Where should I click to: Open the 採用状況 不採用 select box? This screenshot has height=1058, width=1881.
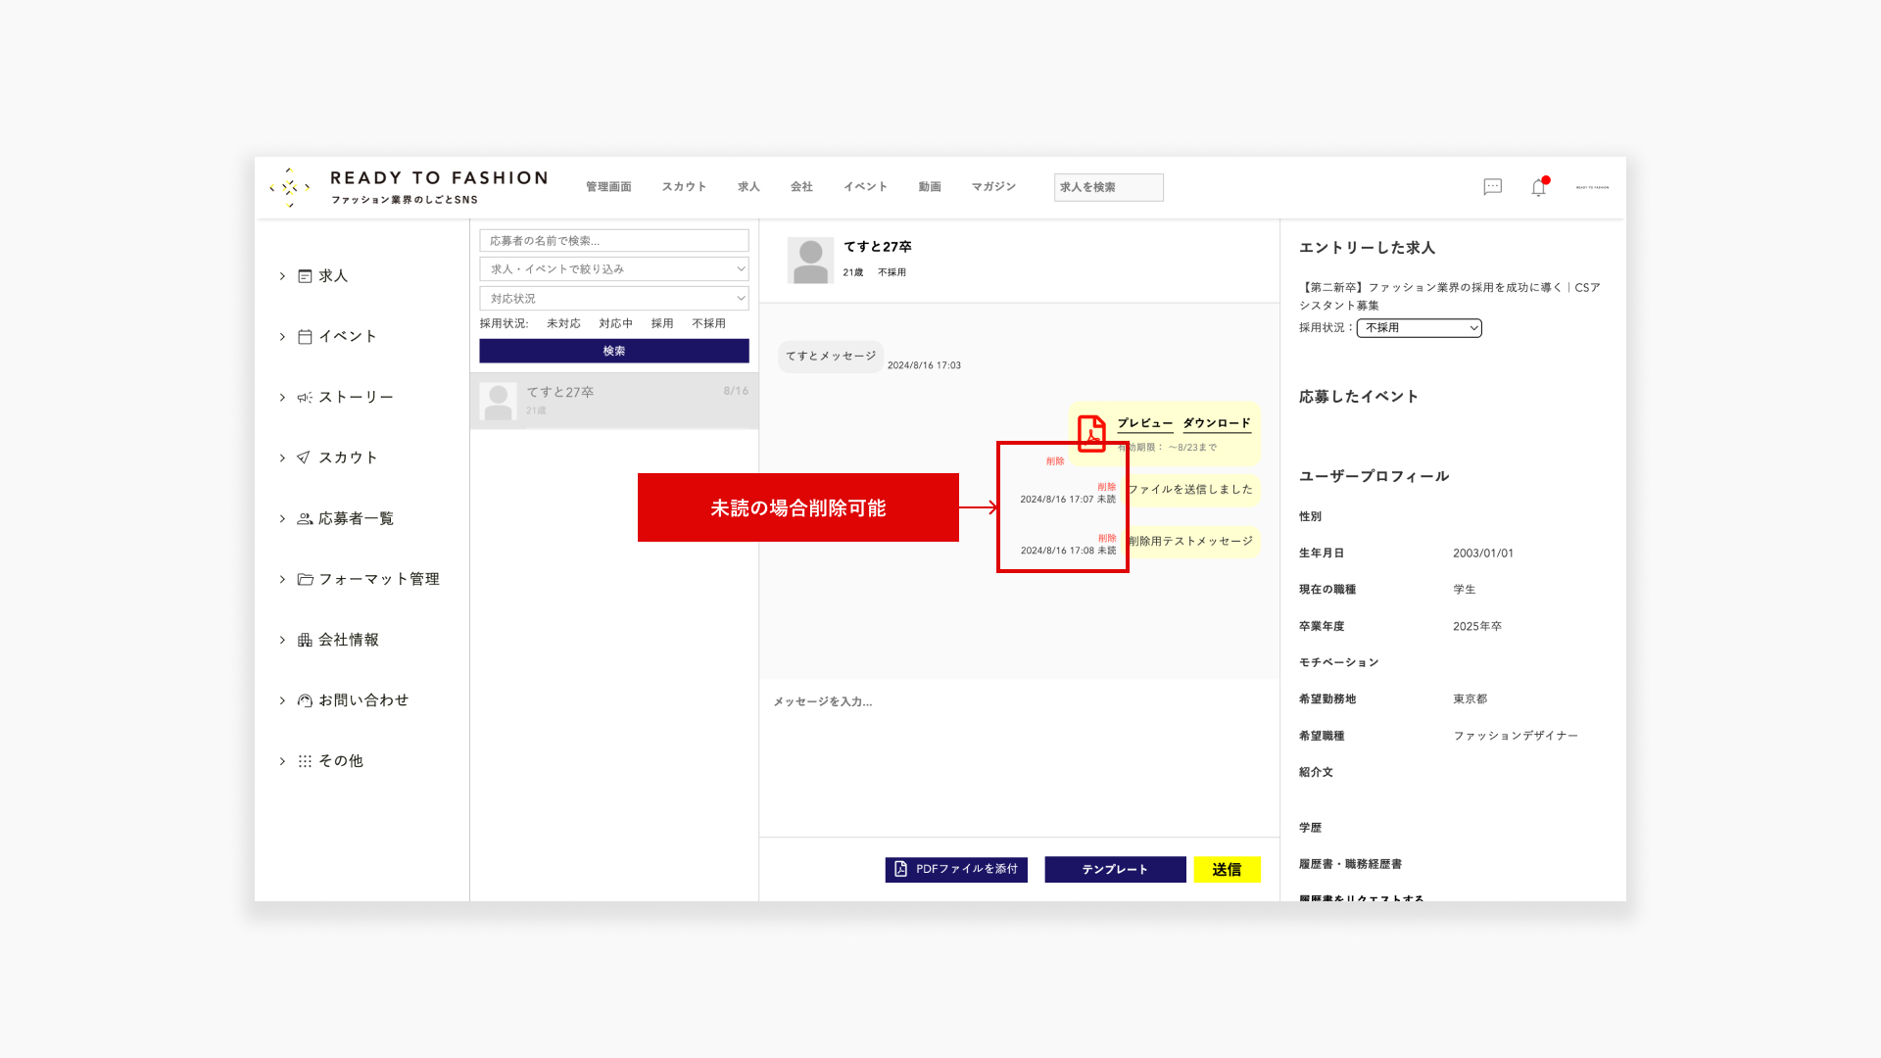click(1419, 328)
